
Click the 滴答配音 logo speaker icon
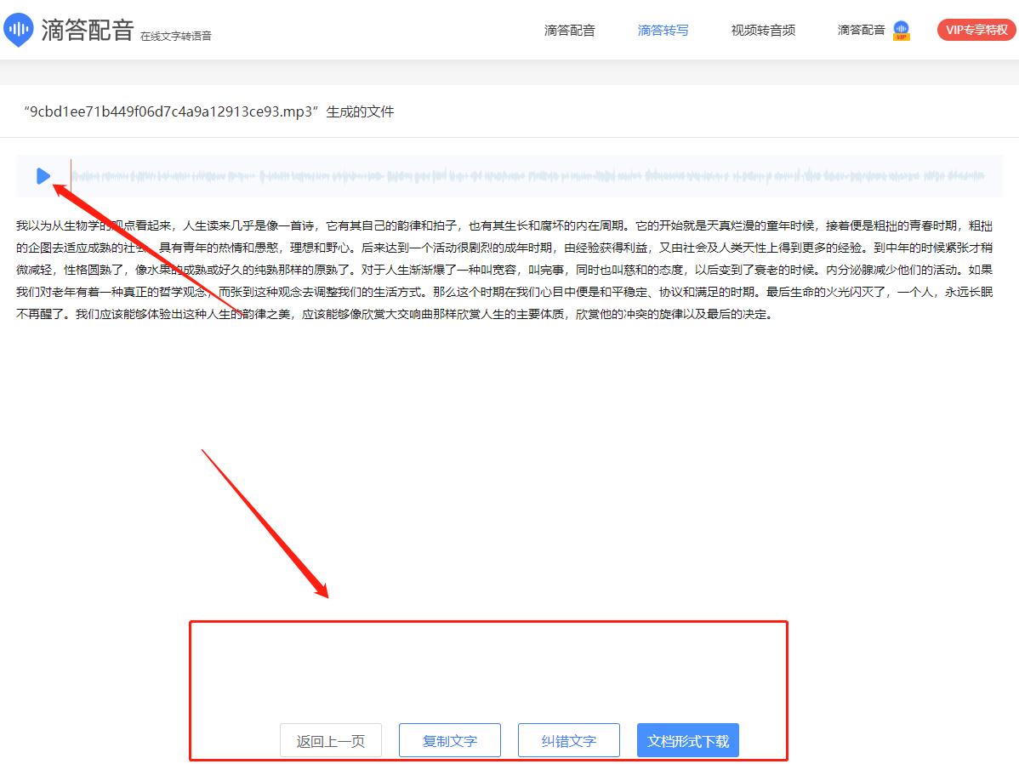[x=18, y=29]
